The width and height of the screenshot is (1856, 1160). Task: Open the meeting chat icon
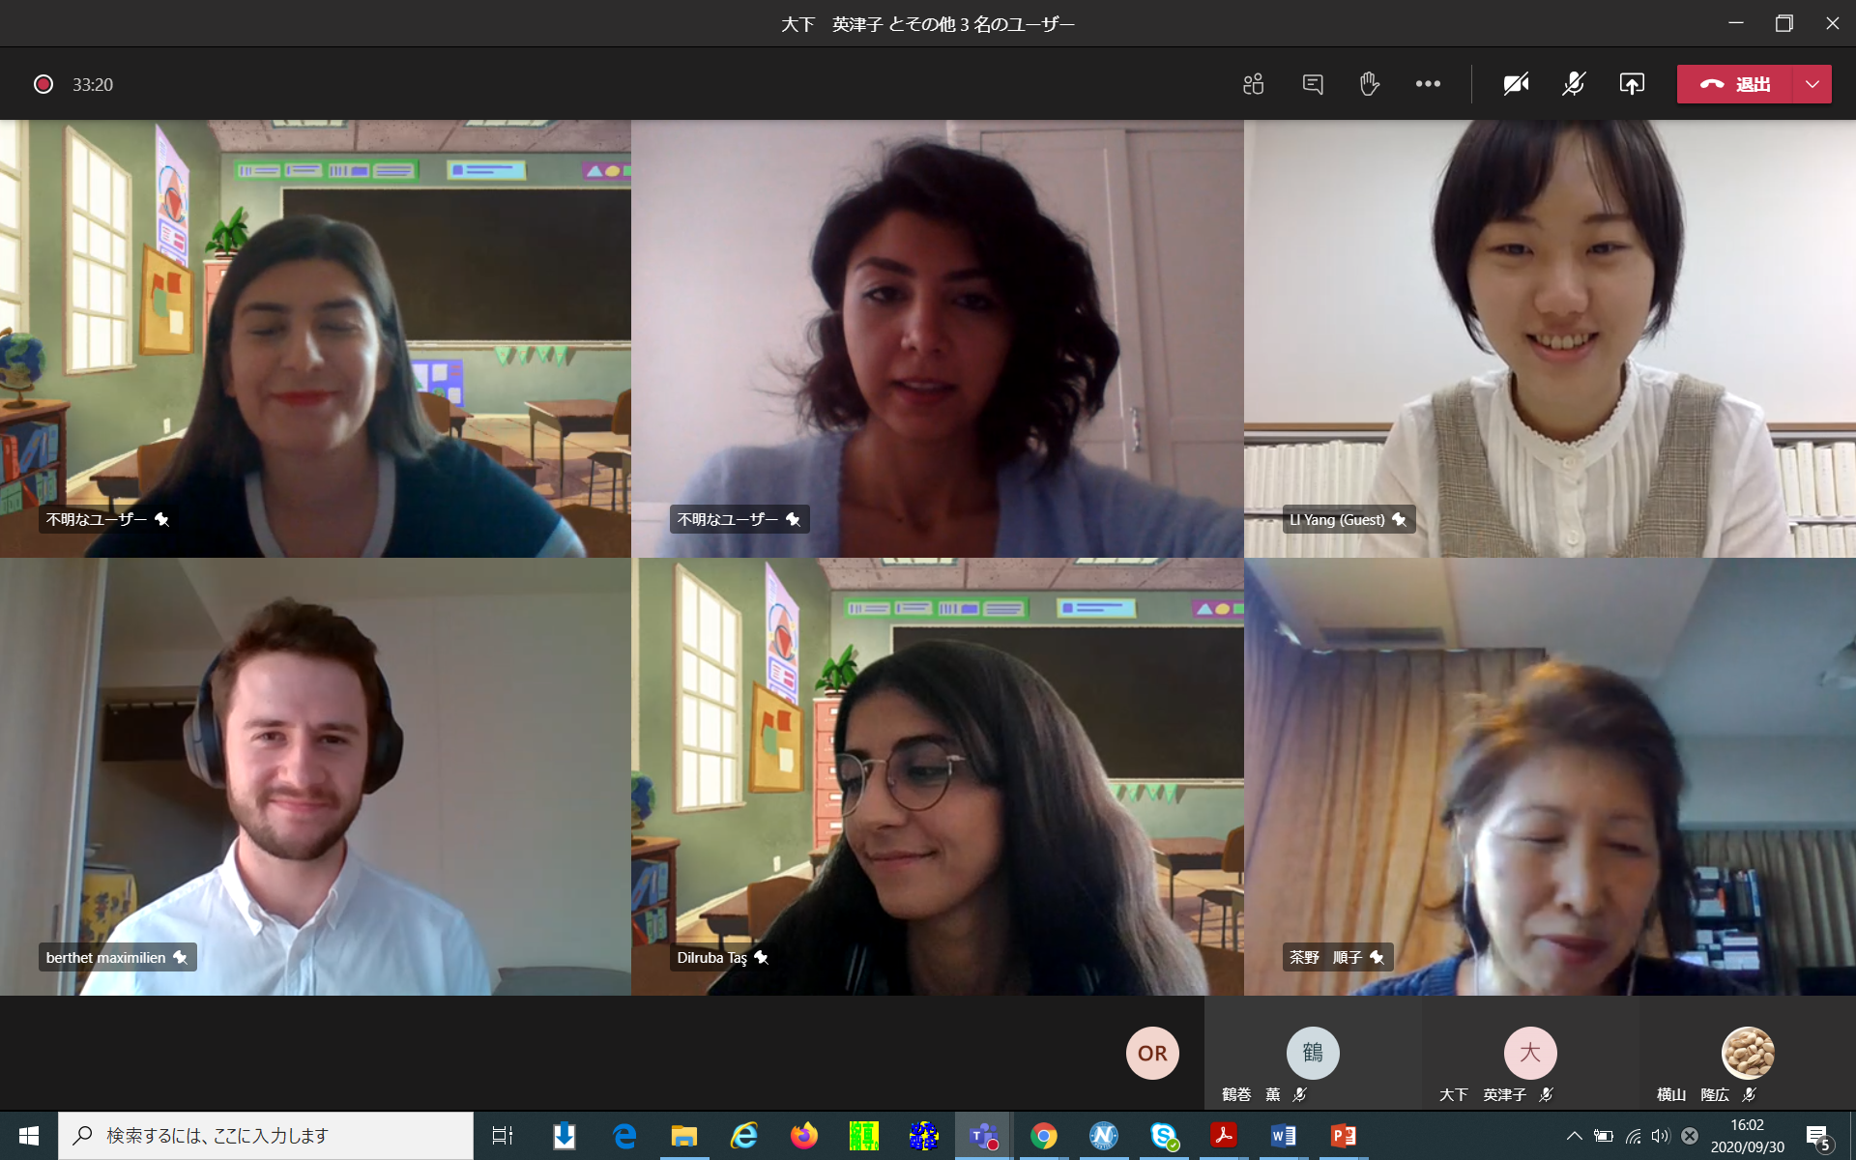coord(1312,84)
